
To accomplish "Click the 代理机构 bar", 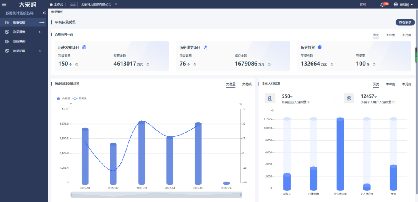I will pyautogui.click(x=313, y=178).
